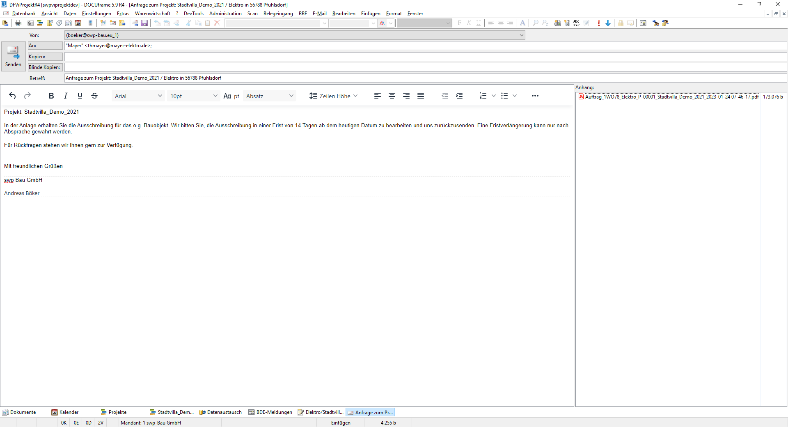Increase indent in the editor toolbar

[459, 96]
